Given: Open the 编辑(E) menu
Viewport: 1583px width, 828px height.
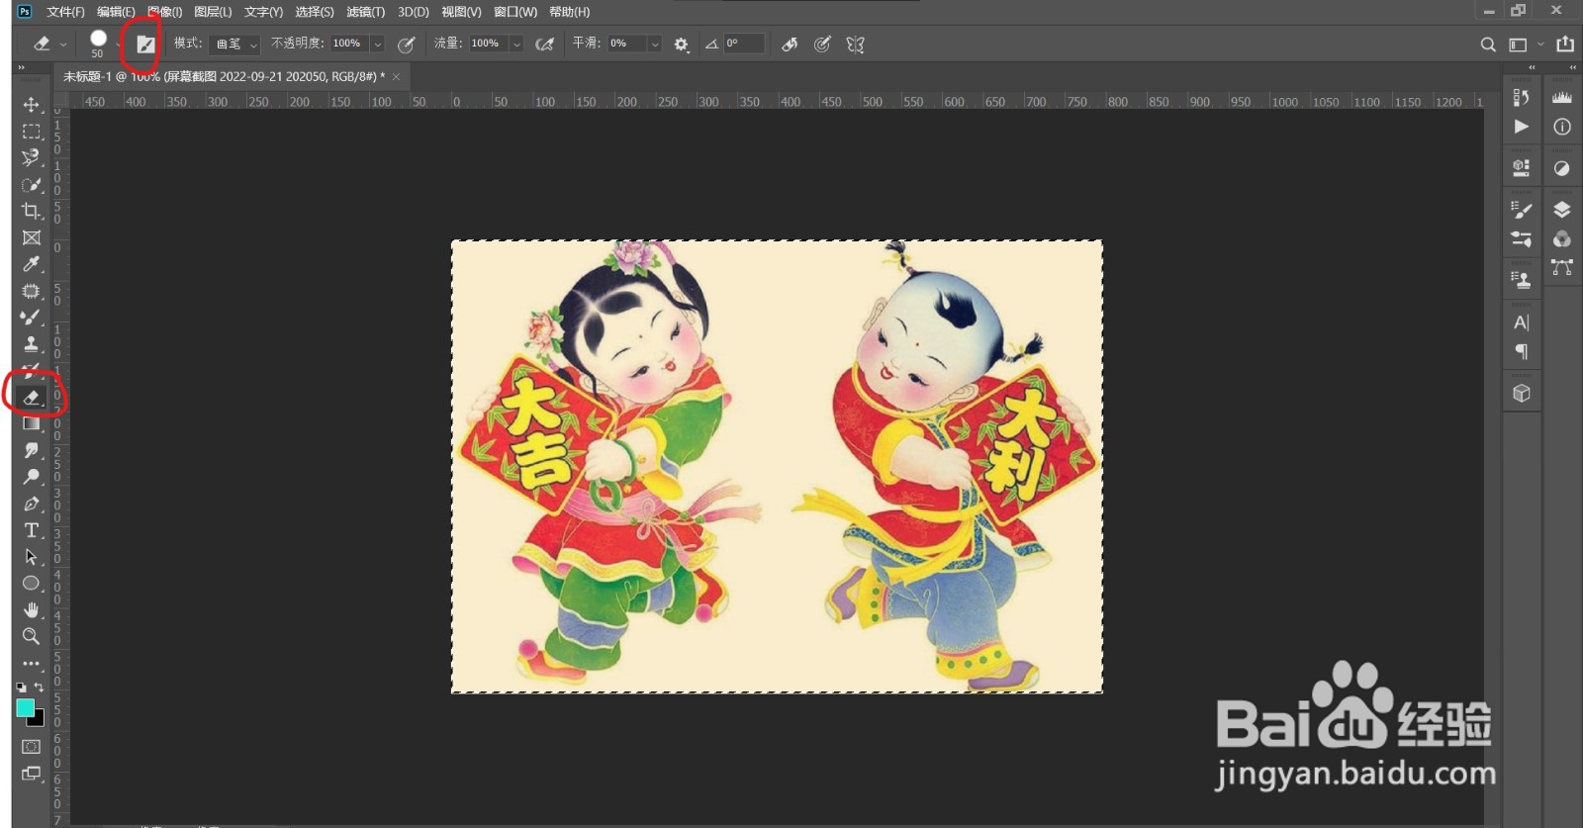Looking at the screenshot, I should (x=116, y=12).
